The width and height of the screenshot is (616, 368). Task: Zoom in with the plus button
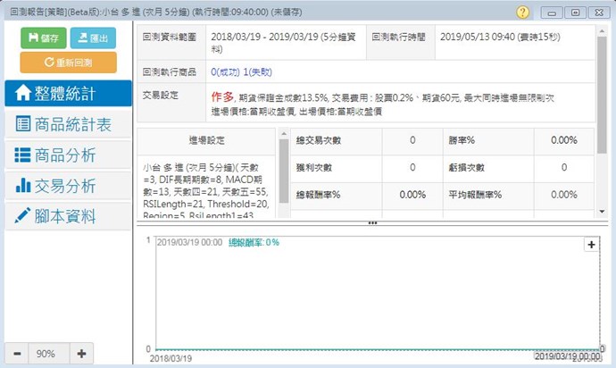click(81, 353)
